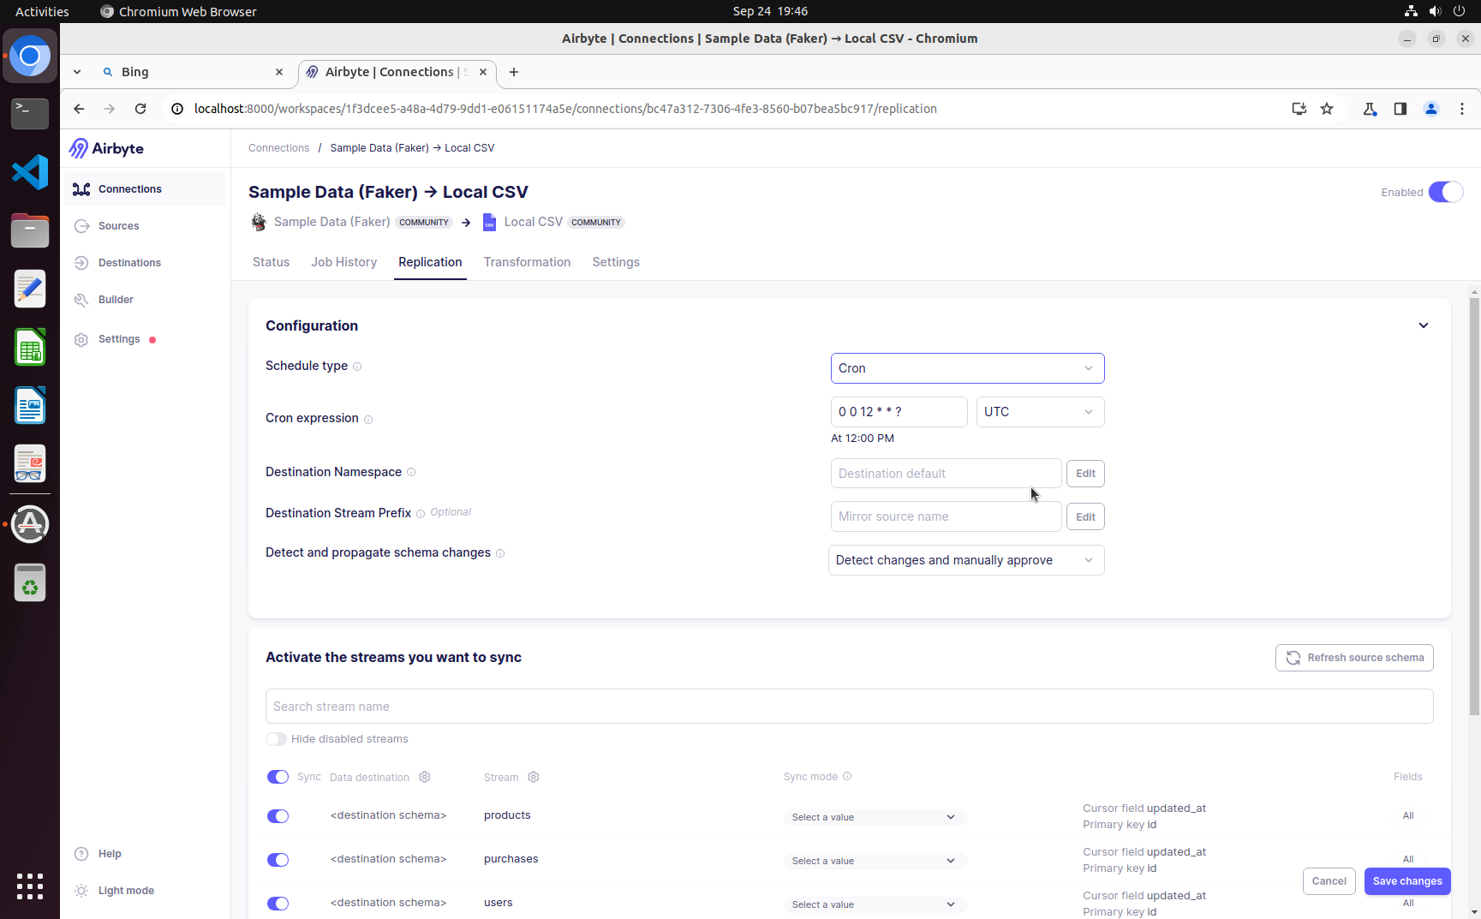The height and width of the screenshot is (919, 1481).
Task: Bookmark this page with star icon
Action: pos(1327,109)
